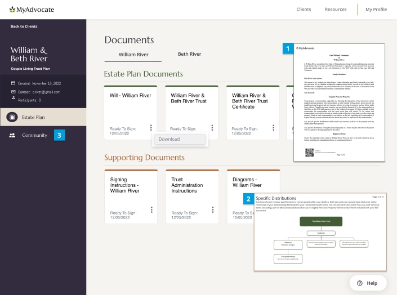Click the Contact envelope icon

click(x=14, y=92)
